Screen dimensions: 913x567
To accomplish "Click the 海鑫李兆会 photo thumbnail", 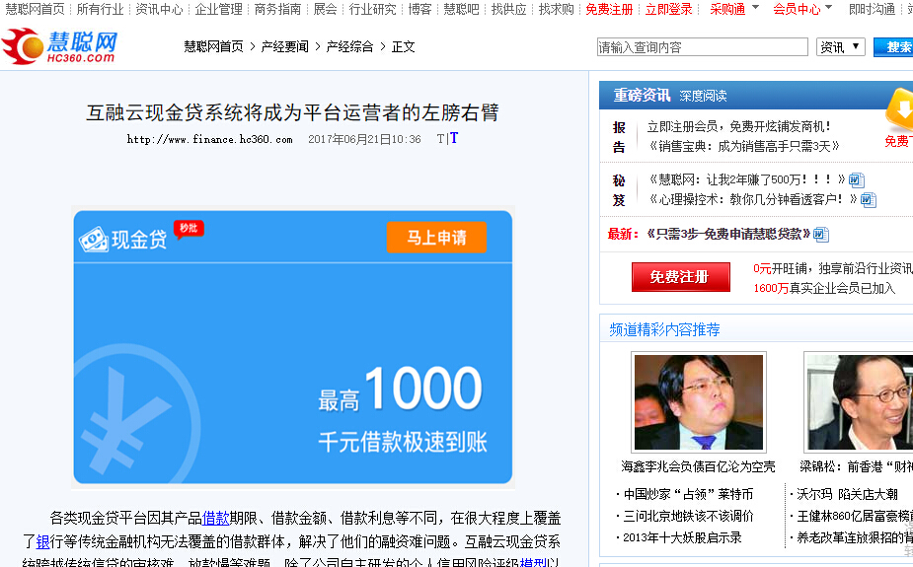I will pos(699,402).
